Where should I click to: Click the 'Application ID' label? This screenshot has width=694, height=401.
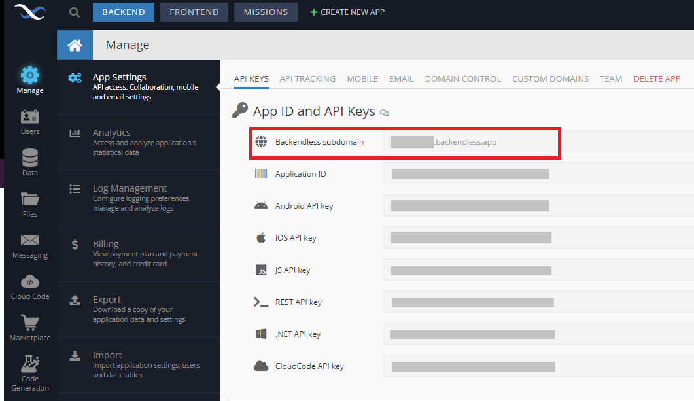(x=300, y=174)
